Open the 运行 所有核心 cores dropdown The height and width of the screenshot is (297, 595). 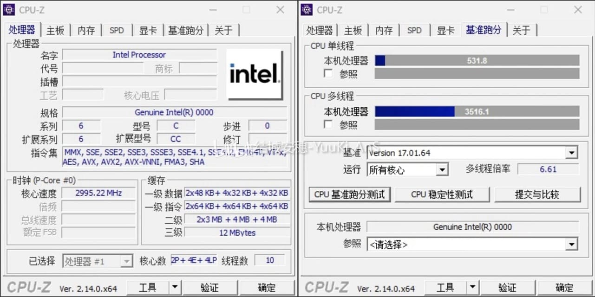coord(442,169)
